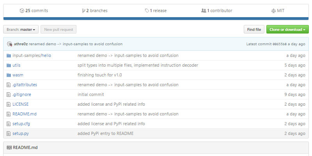Click the contributors people icon

(x=203, y=11)
